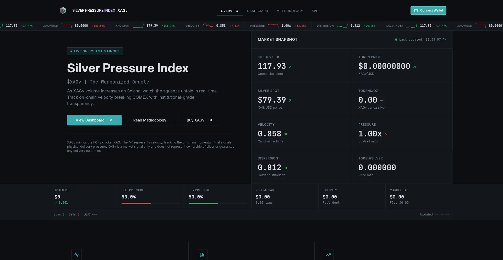The height and width of the screenshot is (260, 503).
Task: Click the XAGV INDEX sparkline in the ticker
Action: pyautogui.click(x=412, y=26)
